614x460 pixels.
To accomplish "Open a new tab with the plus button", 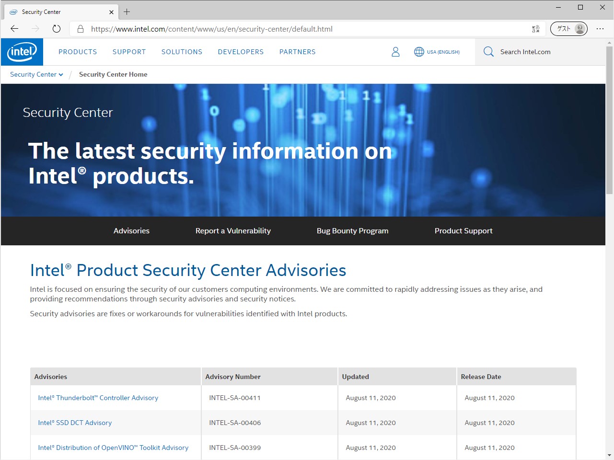I will click(127, 12).
